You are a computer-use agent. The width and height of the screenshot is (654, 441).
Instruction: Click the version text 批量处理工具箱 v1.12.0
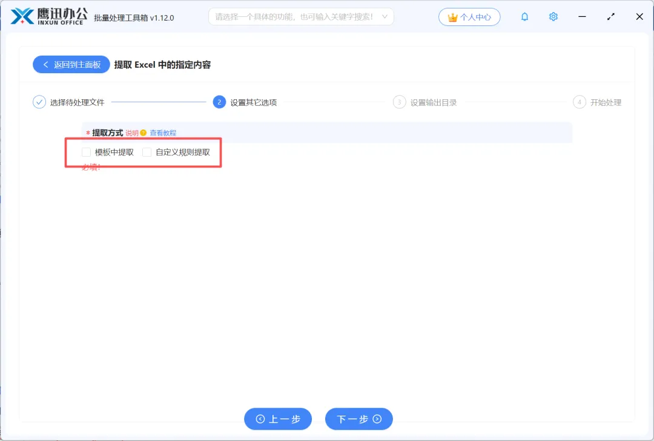click(134, 18)
